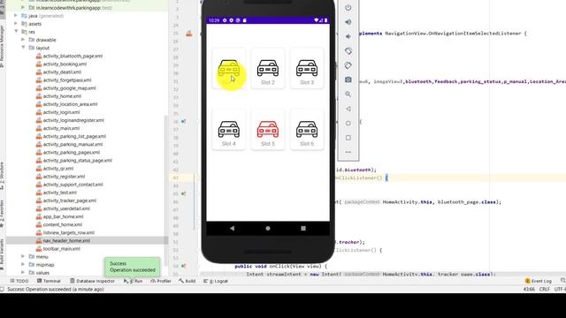Open the Terminal tool window tab

coord(49,281)
